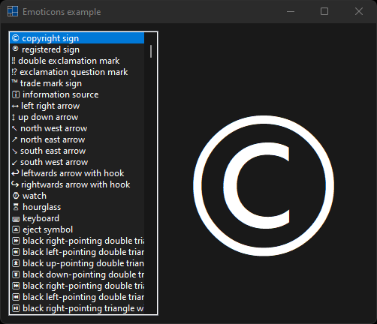Image resolution: width=377 pixels, height=324 pixels.
Task: Click the list's vertical scrollbar thumb
Action: tap(151, 51)
